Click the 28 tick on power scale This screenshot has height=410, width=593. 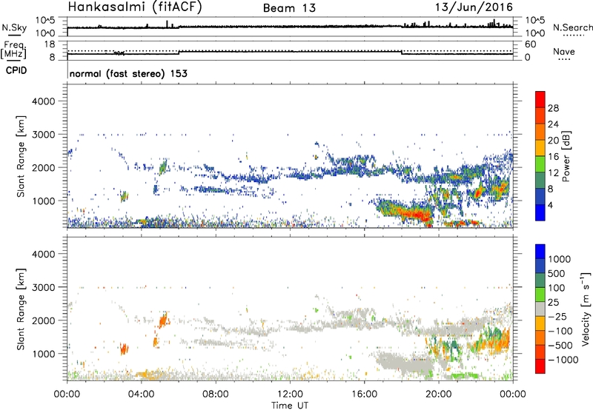pyautogui.click(x=553, y=108)
